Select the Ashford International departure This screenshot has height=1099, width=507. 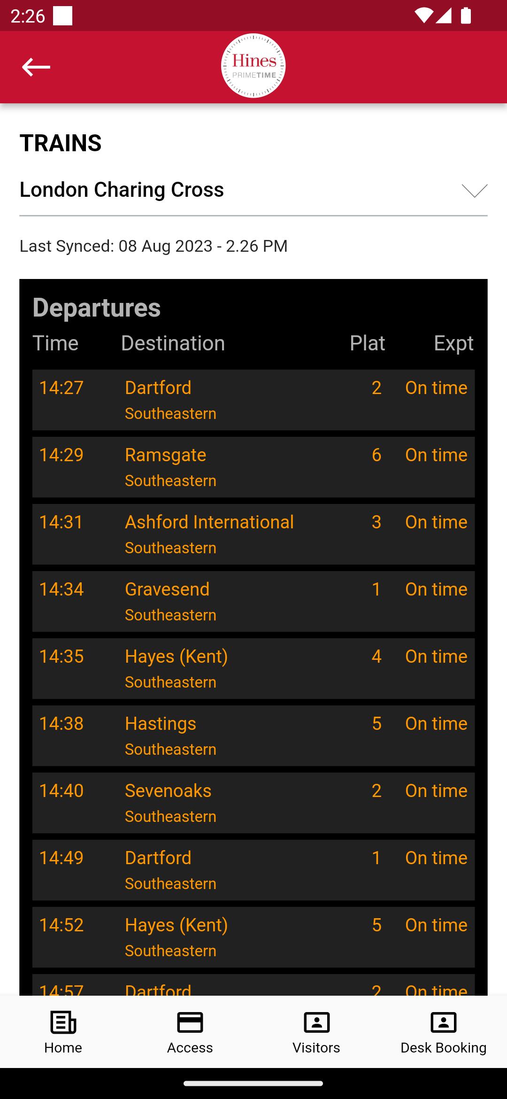(253, 534)
